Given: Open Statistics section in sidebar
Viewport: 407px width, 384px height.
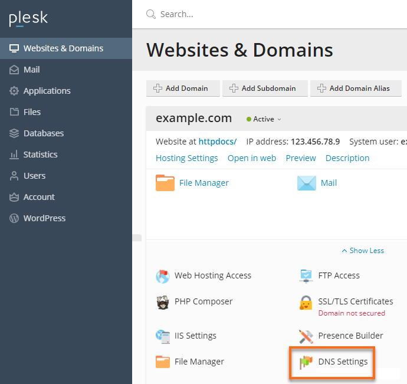Looking at the screenshot, I should pos(66,155).
